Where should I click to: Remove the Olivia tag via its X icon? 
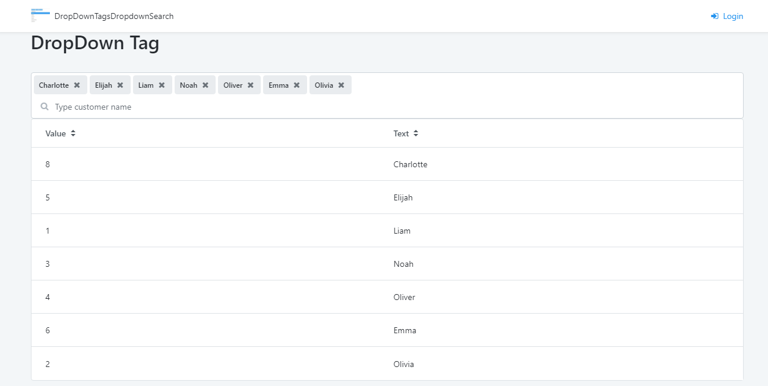pyautogui.click(x=340, y=85)
